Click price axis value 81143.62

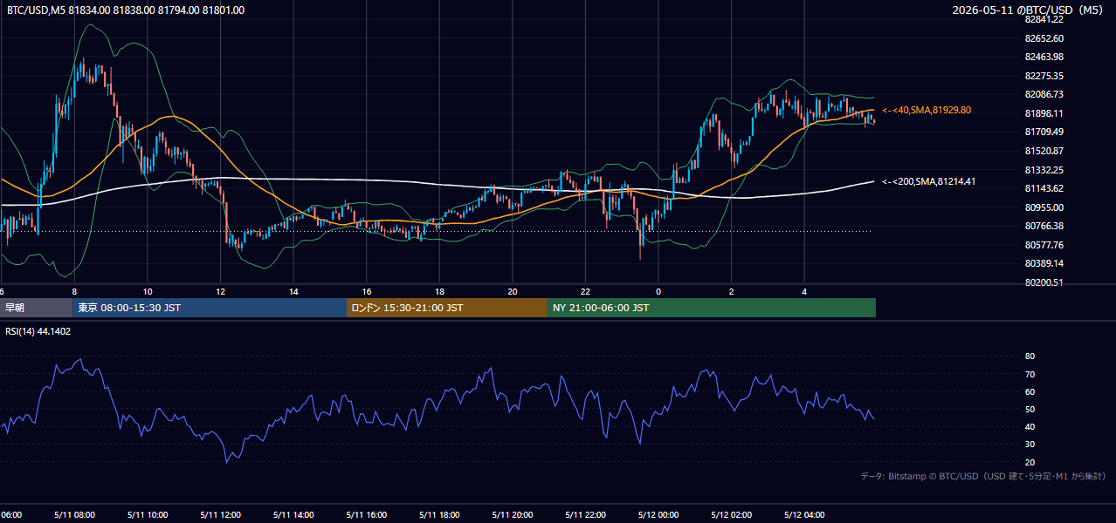click(1044, 188)
